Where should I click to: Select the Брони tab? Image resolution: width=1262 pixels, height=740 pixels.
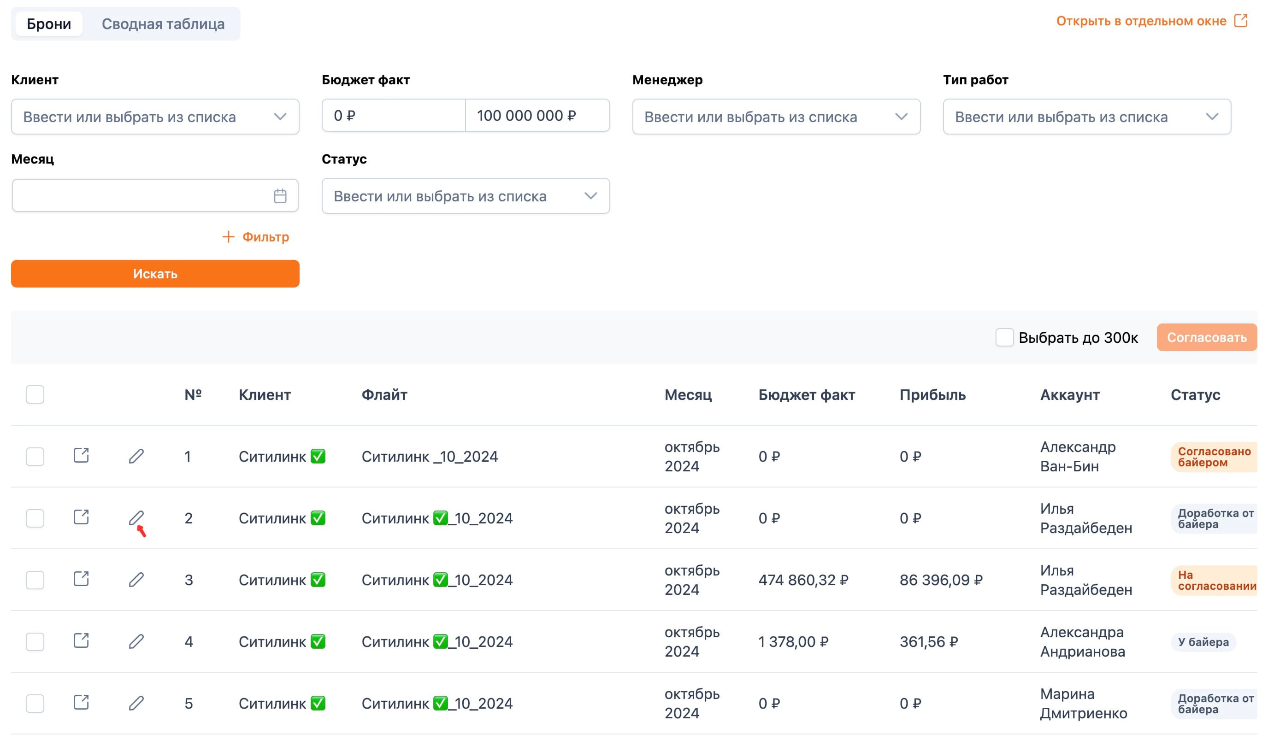tap(49, 24)
